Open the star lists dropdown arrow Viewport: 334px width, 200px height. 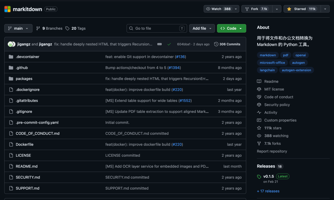tap(325, 9)
